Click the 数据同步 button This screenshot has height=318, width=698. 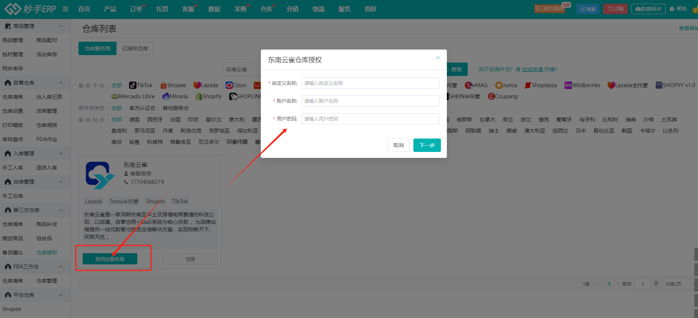click(648, 9)
